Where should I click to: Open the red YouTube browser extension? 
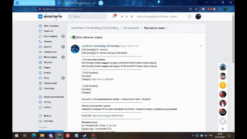[203, 9]
